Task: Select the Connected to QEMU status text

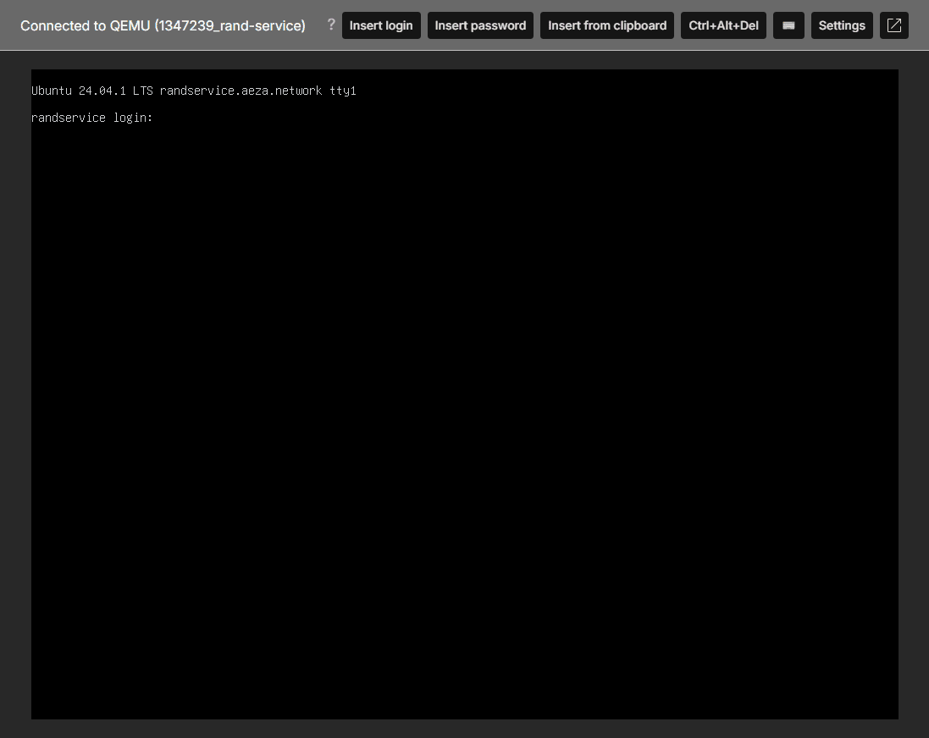Action: 163,25
